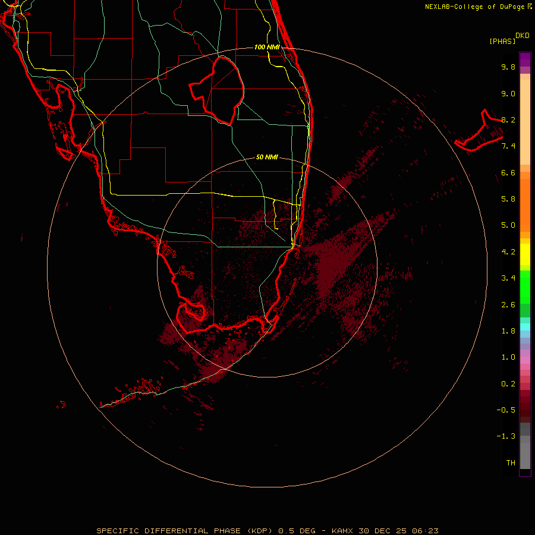
Task: Click the KAMX 30 DEC 25 06:23 timestamp
Action: click(x=385, y=531)
